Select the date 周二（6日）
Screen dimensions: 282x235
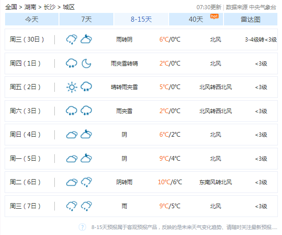click(25, 182)
